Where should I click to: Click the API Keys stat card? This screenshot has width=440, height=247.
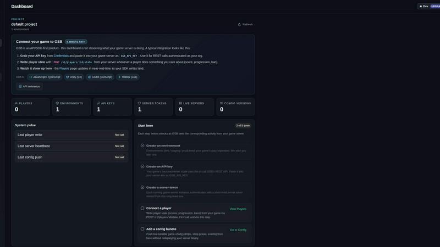(113, 106)
